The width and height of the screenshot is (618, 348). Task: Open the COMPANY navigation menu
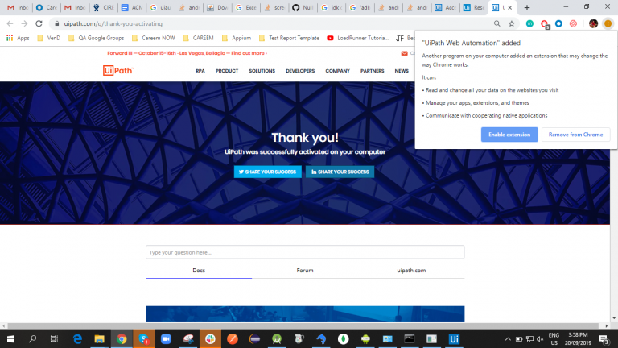(x=337, y=71)
